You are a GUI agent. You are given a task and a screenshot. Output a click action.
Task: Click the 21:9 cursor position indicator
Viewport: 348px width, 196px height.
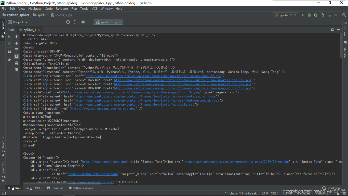click(x=265, y=193)
